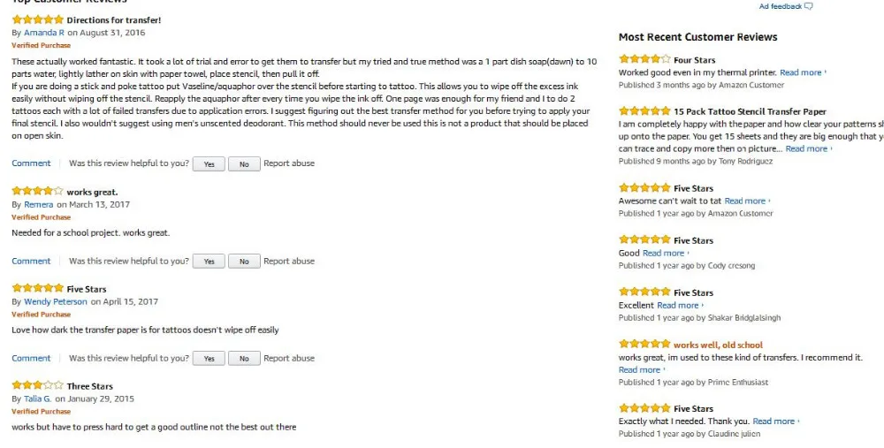Screen dimensions: 884x448
Task: Click star rating of Directions for transfer review
Action: click(38, 19)
